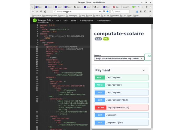Click the Payment section heading
The height and width of the screenshot is (130, 183).
(x=103, y=70)
